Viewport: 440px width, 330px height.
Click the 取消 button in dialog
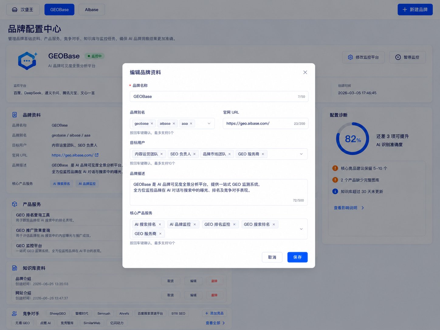click(272, 257)
